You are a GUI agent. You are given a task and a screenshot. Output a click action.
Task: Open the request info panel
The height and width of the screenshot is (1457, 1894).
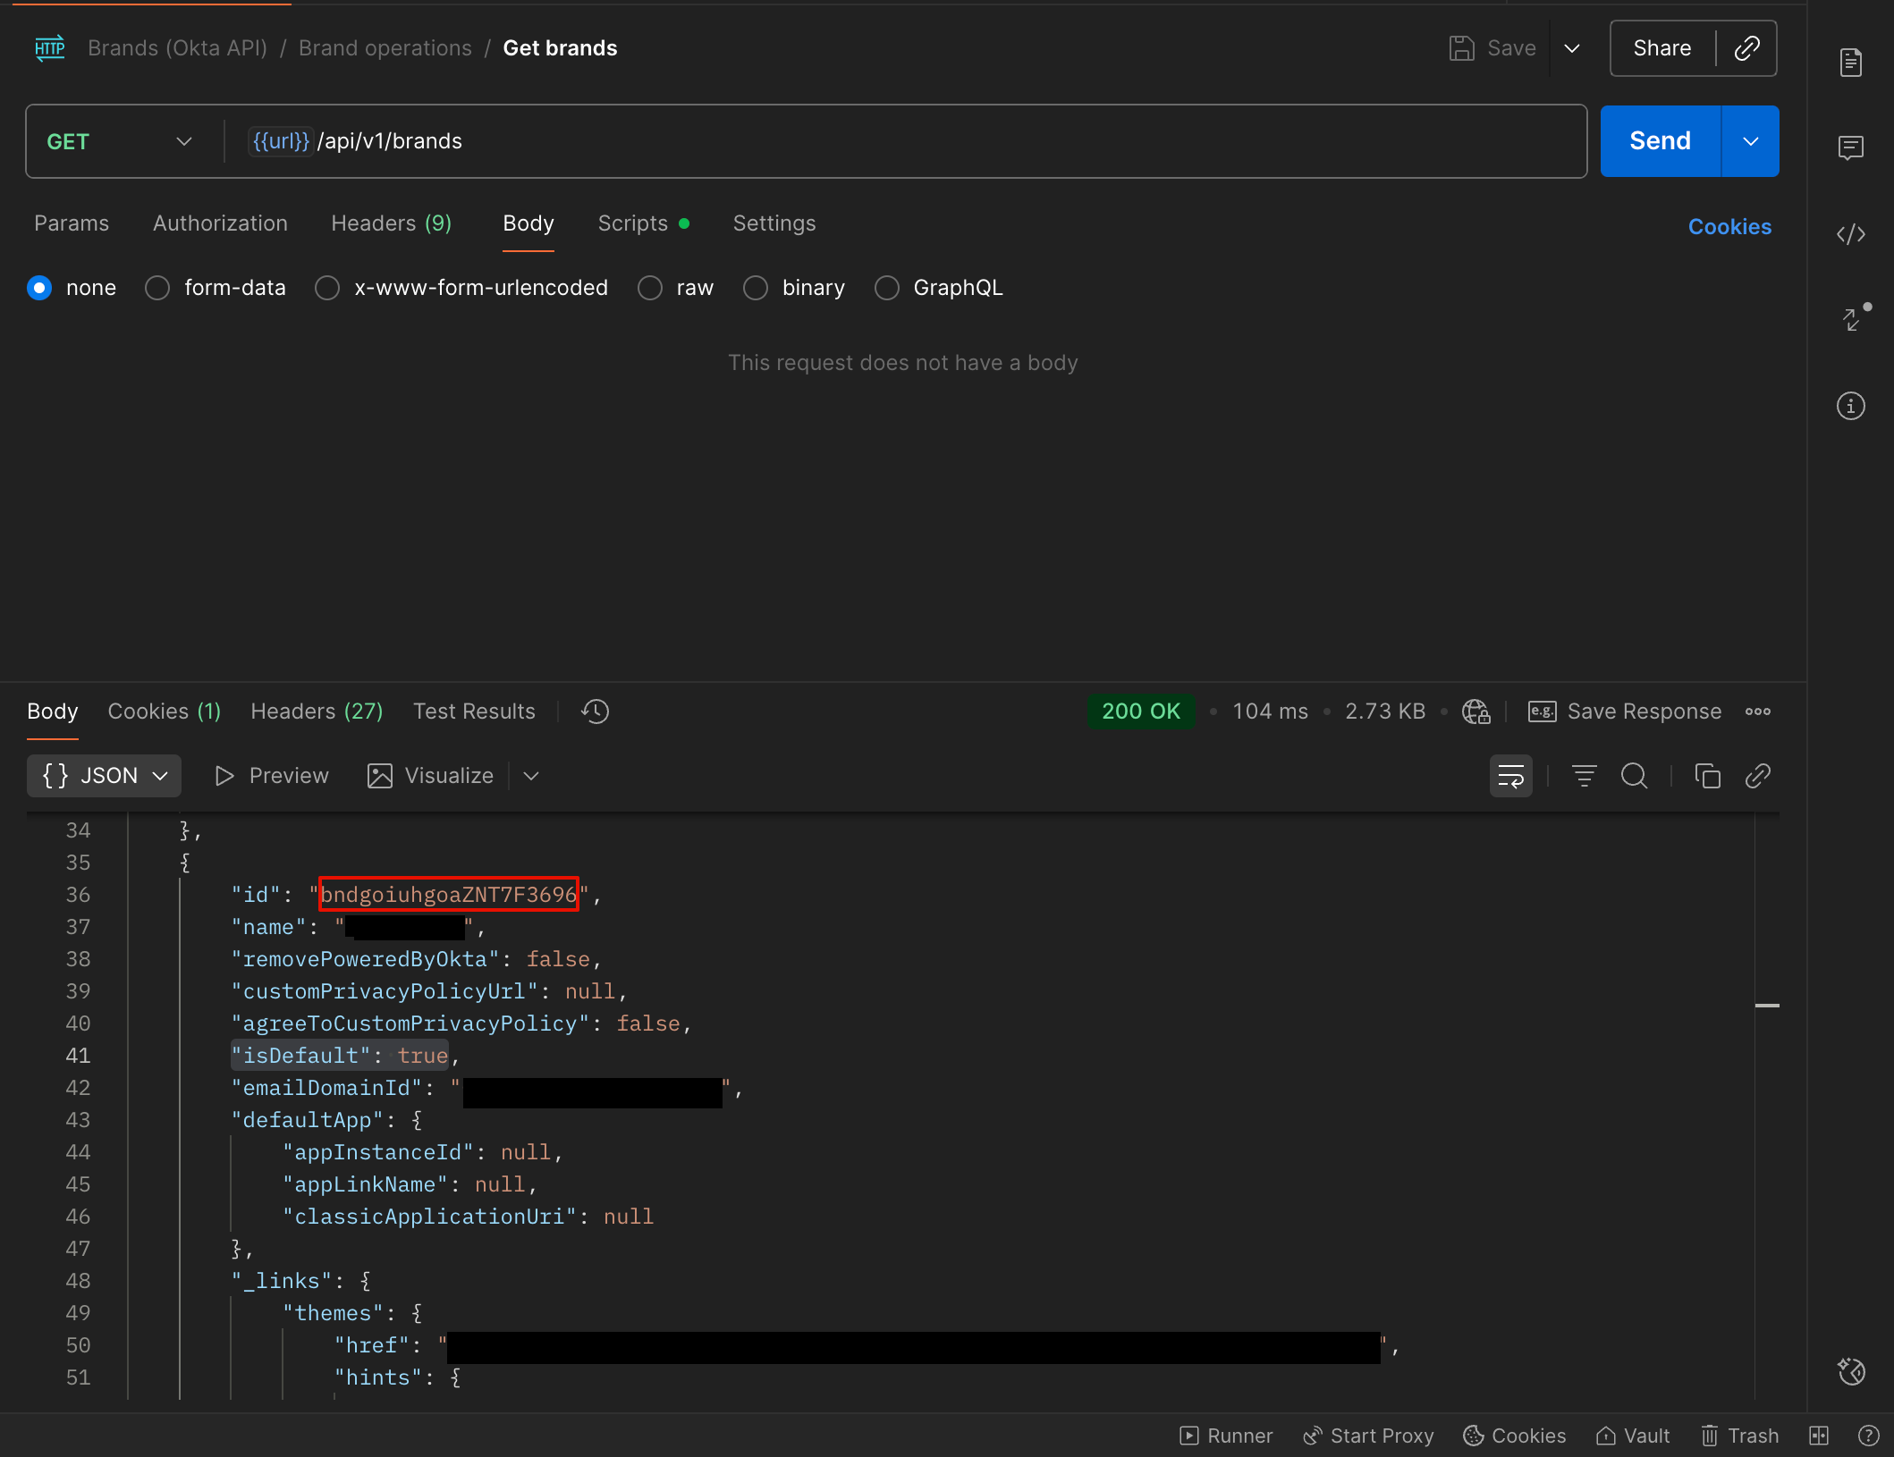click(1851, 406)
